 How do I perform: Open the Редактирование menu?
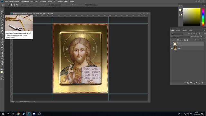point(14,1)
